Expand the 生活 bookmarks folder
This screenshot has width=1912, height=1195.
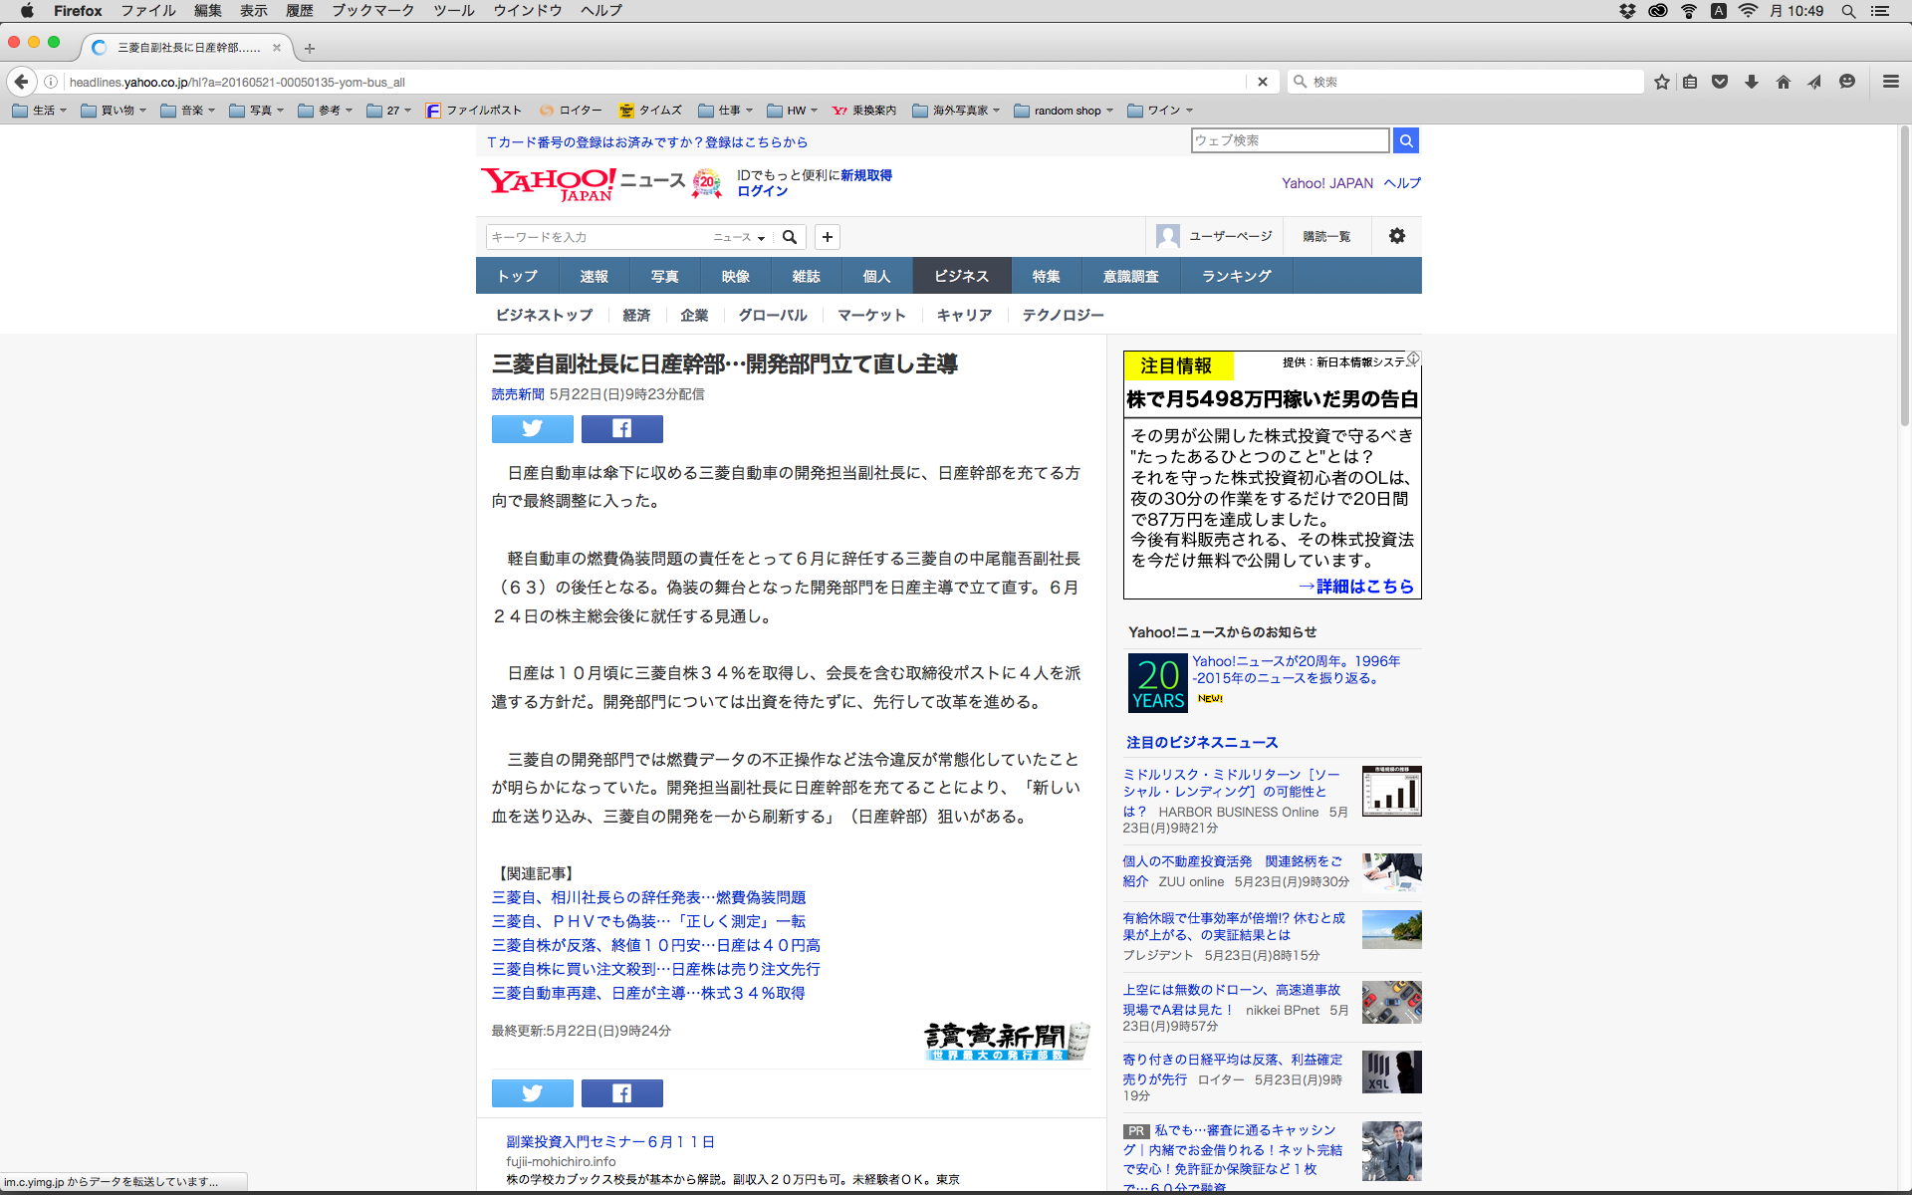[40, 111]
